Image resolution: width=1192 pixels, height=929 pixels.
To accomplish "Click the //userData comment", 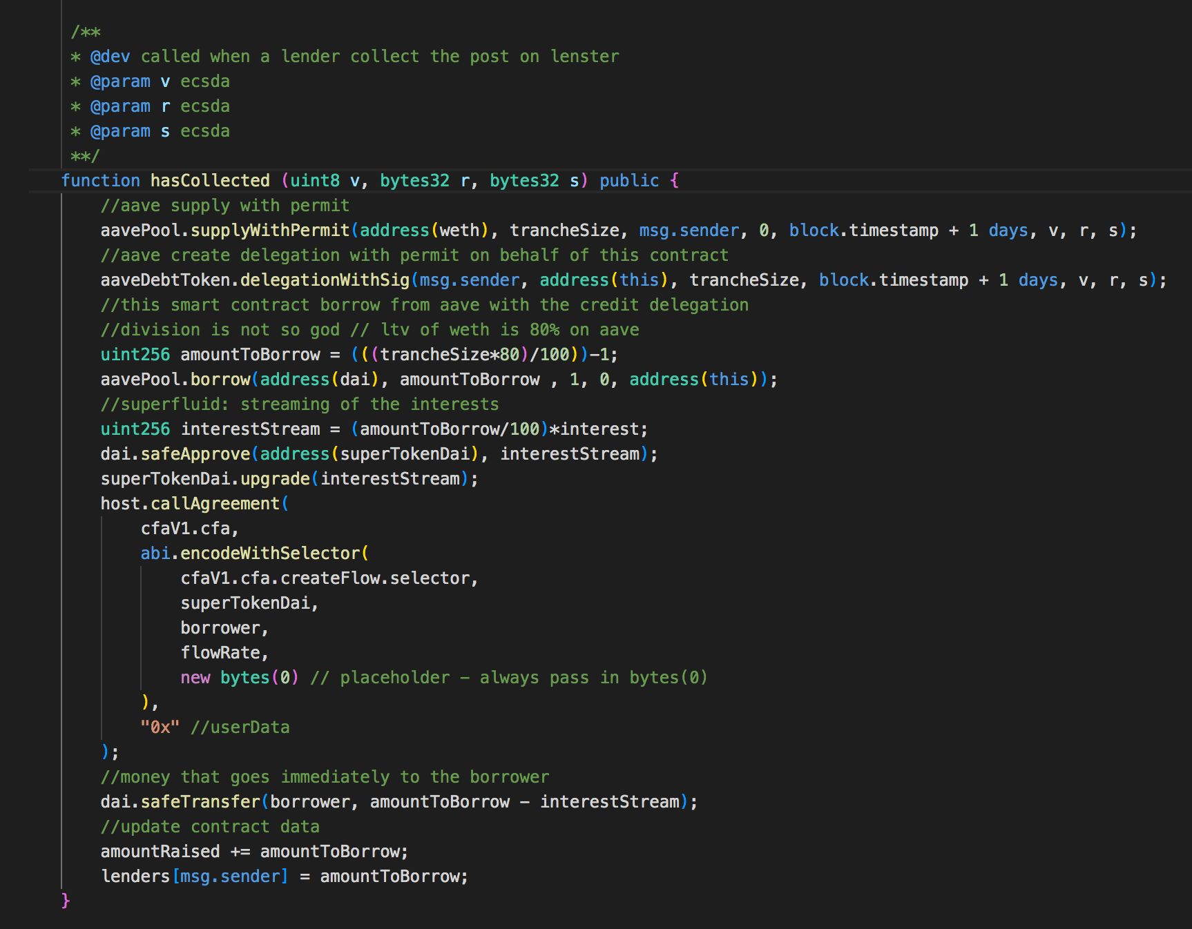I will pyautogui.click(x=240, y=727).
